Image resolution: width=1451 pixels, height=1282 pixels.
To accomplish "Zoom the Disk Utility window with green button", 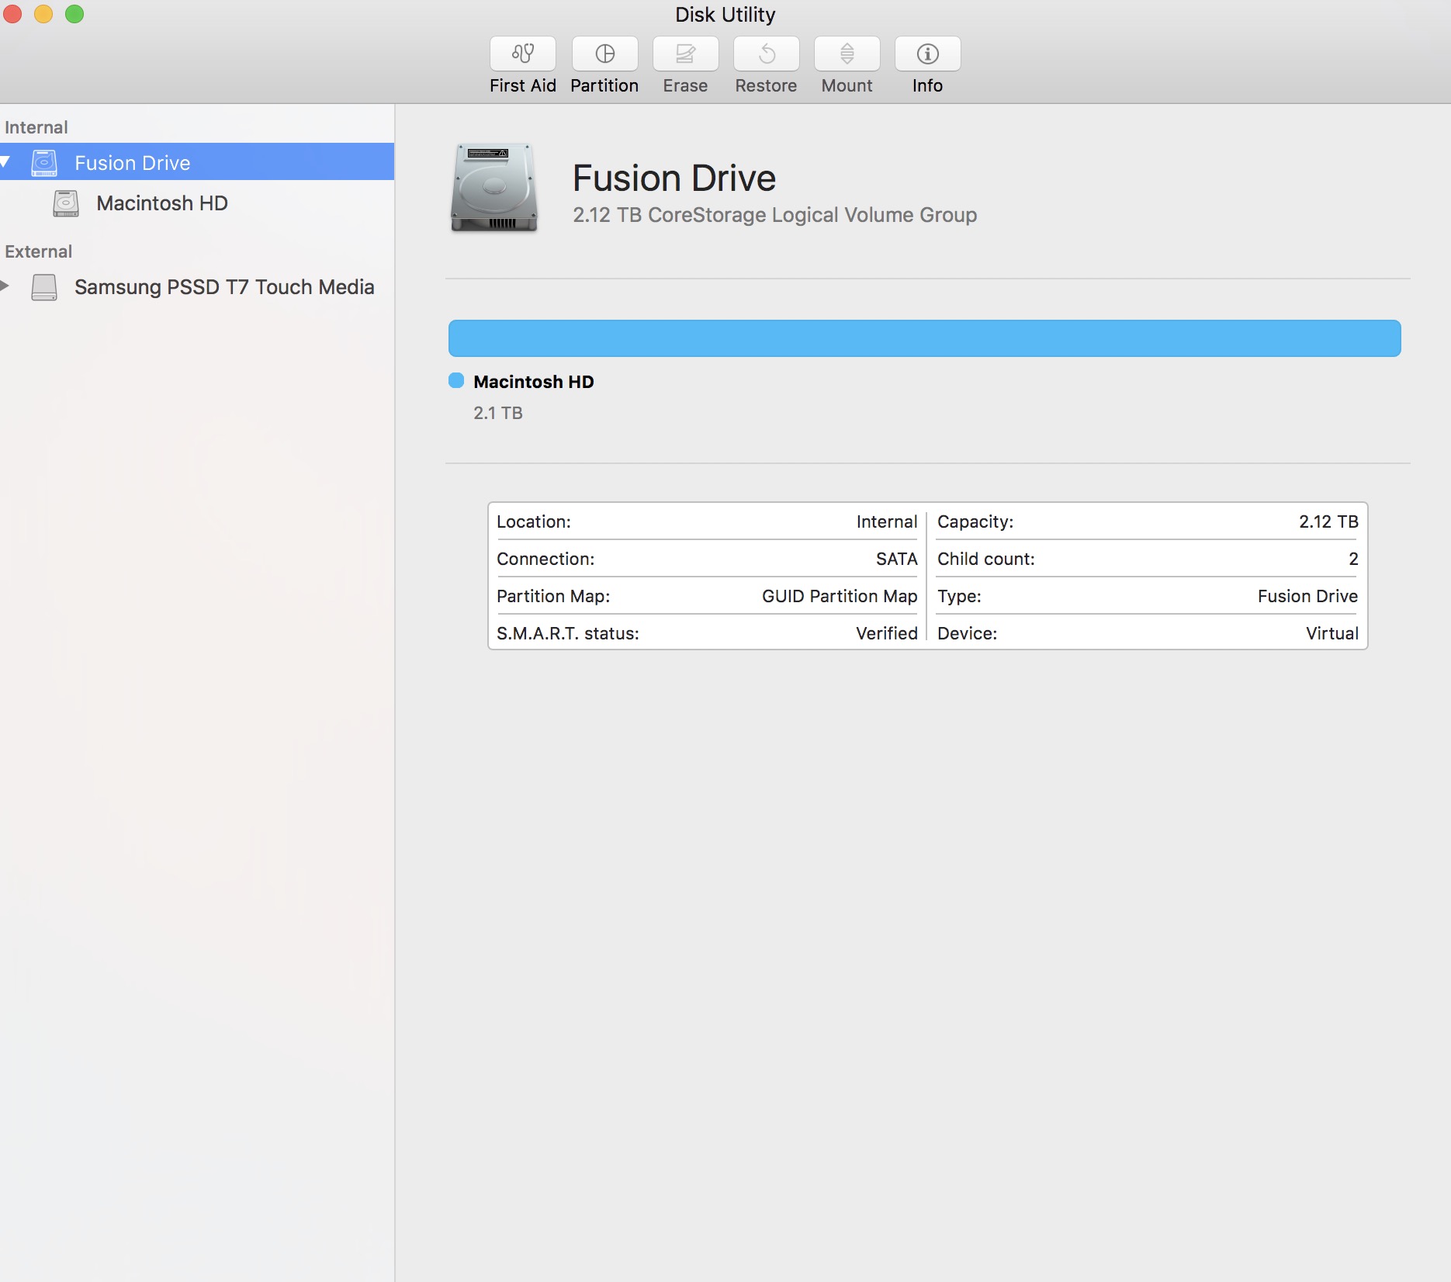I will [x=74, y=14].
